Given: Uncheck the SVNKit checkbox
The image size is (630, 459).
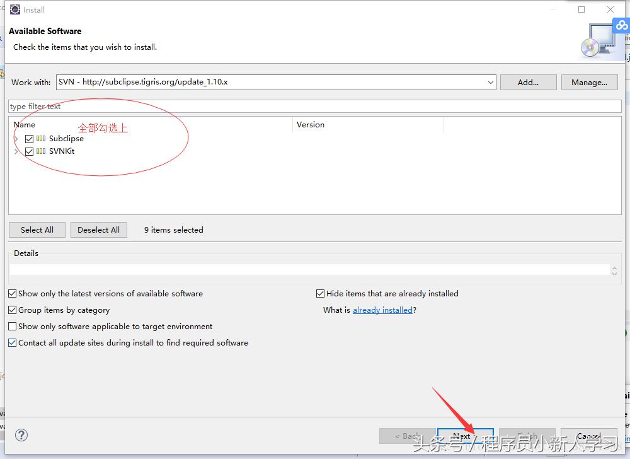Looking at the screenshot, I should (29, 151).
